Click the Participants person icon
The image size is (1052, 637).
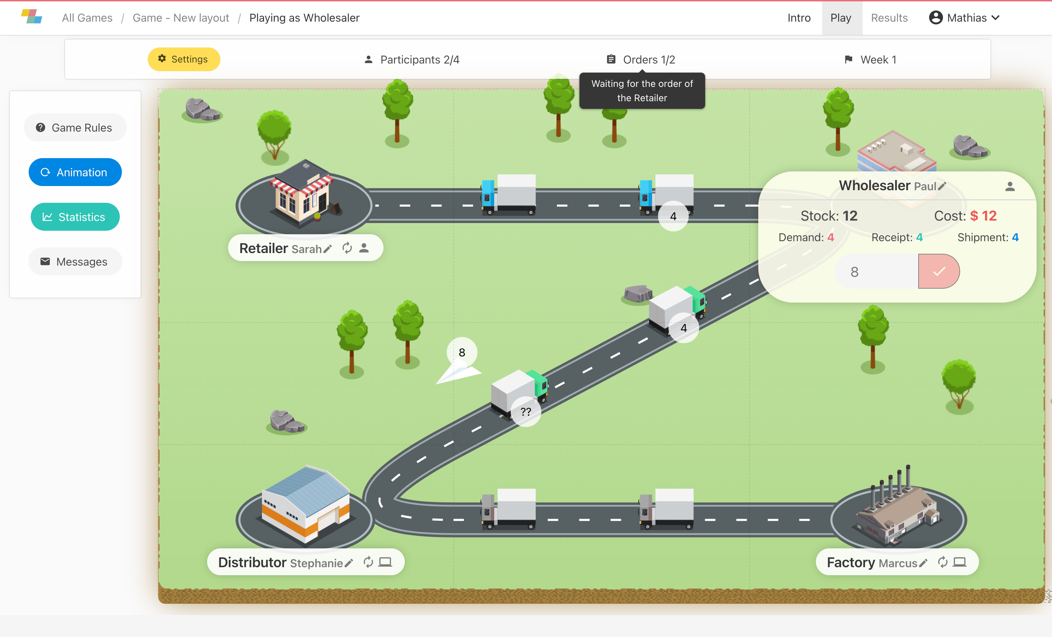368,59
